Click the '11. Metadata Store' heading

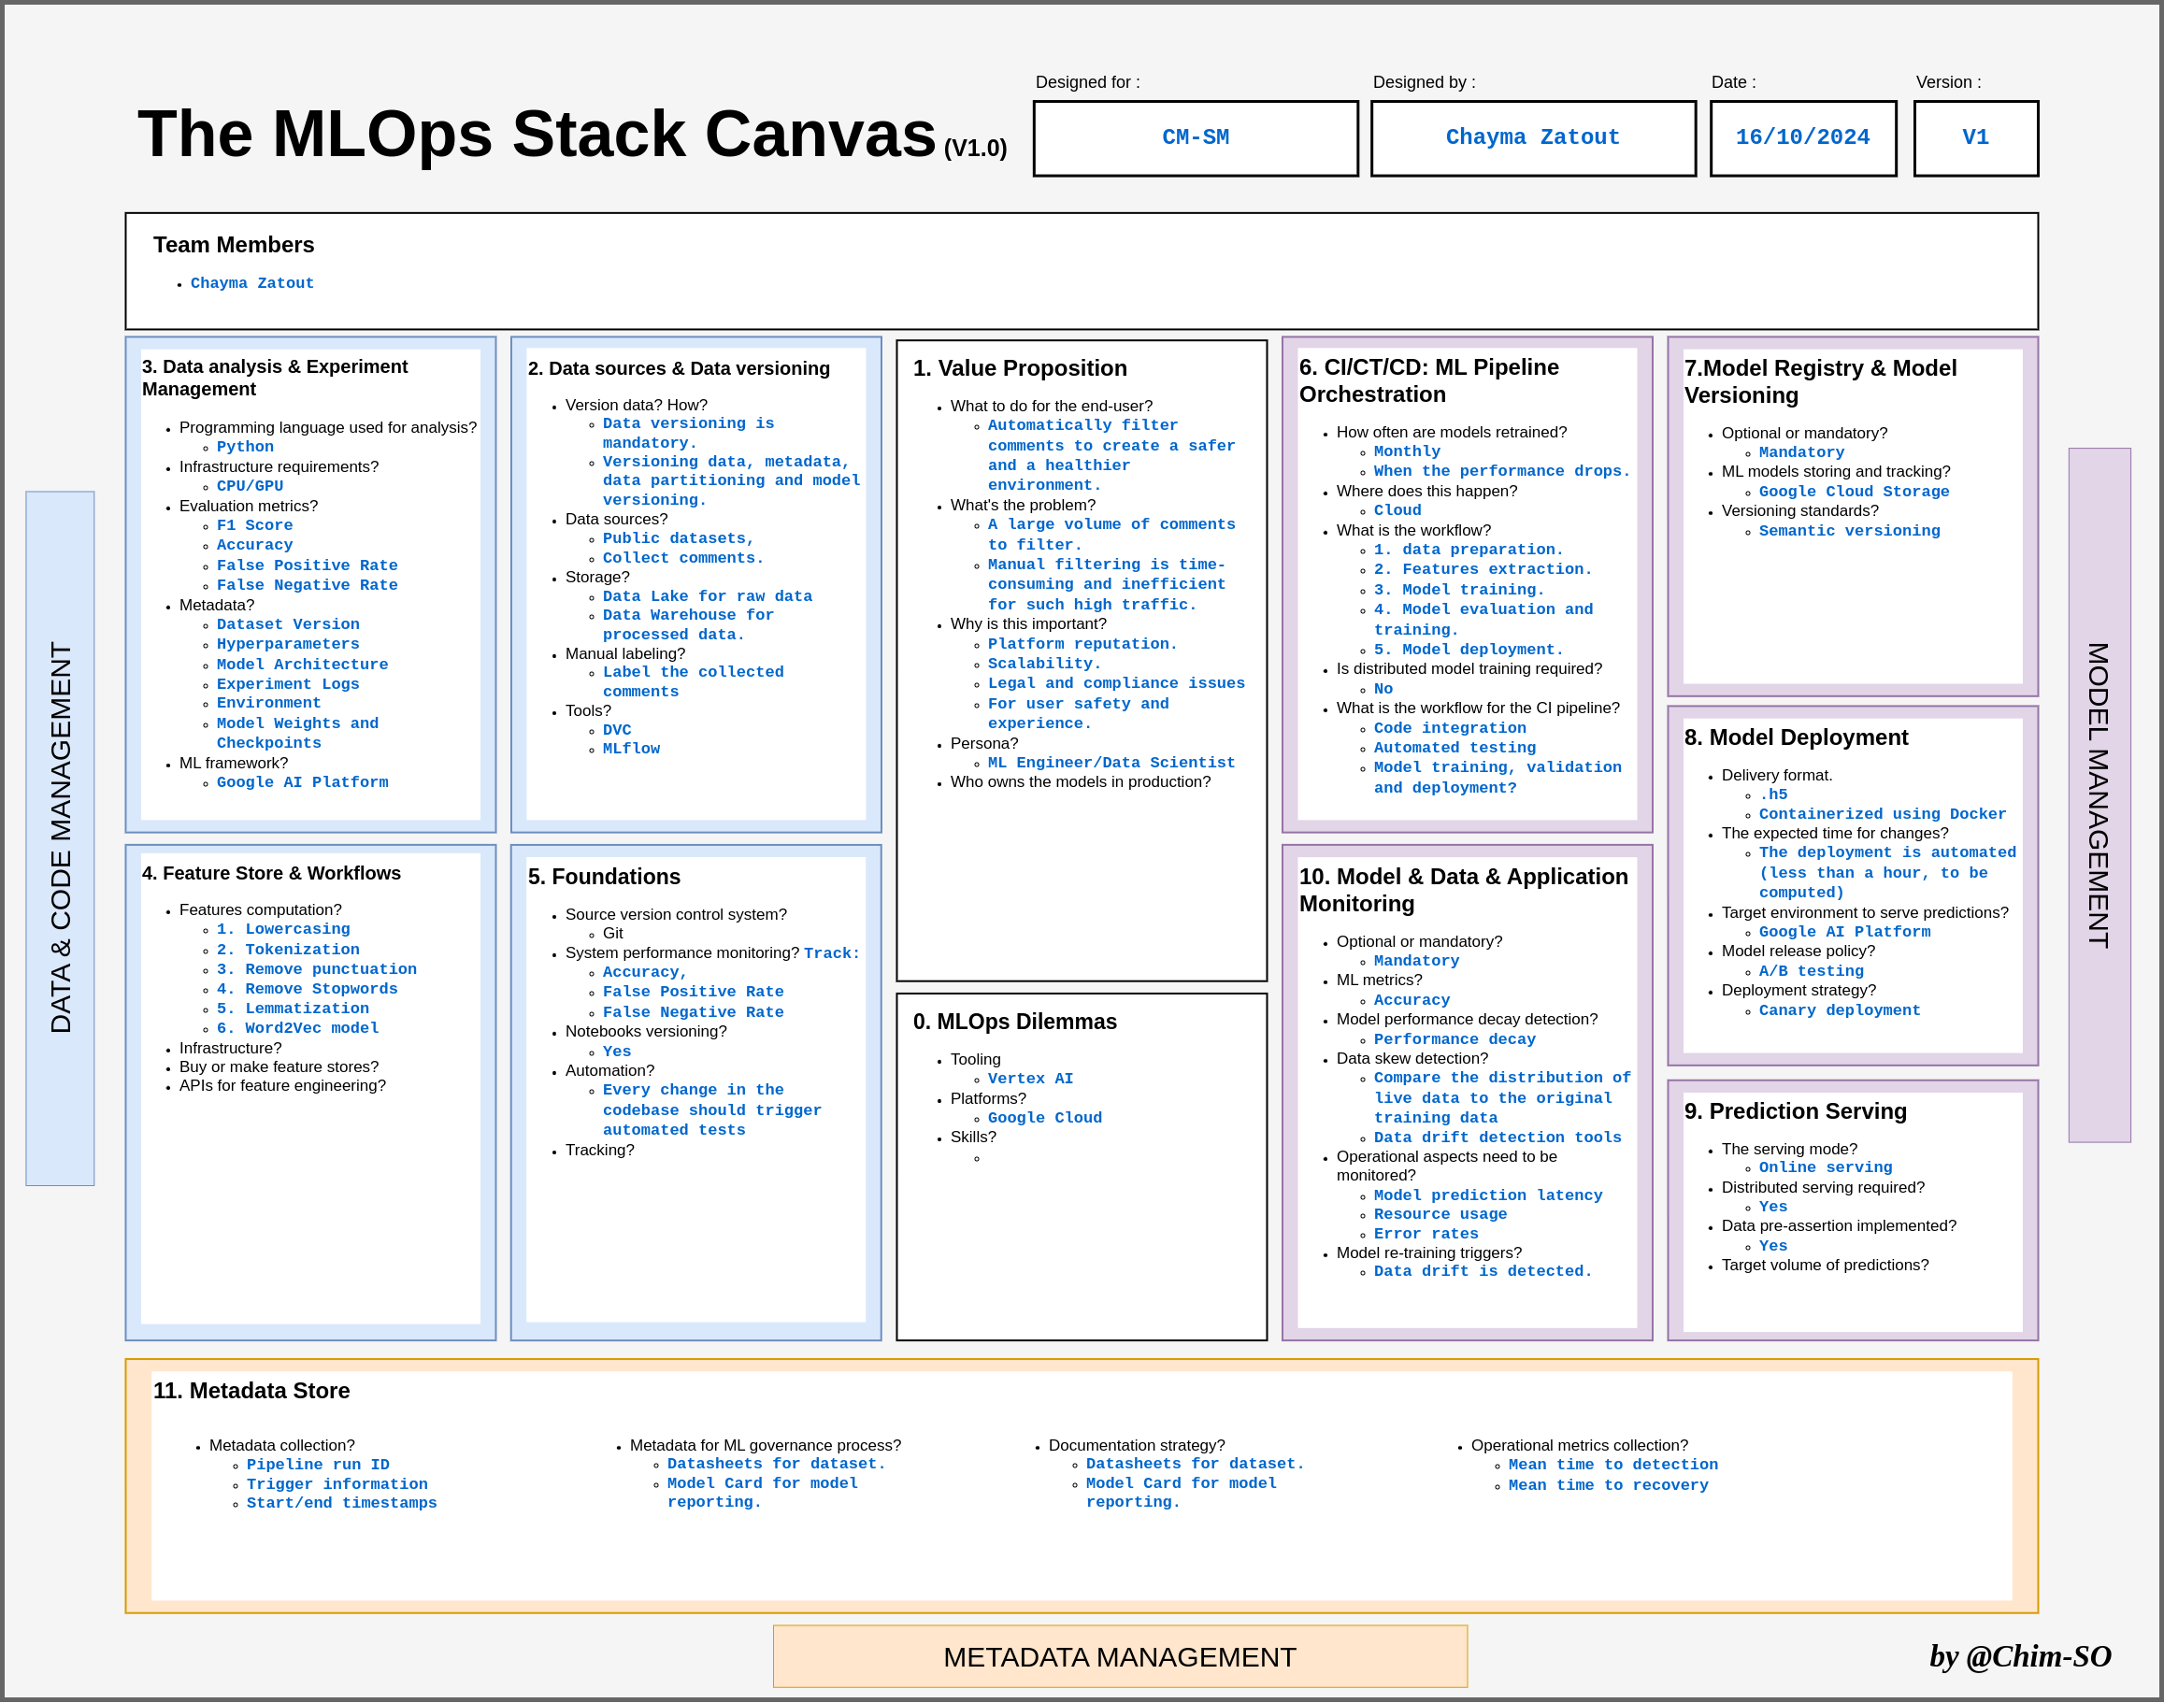pyautogui.click(x=251, y=1390)
